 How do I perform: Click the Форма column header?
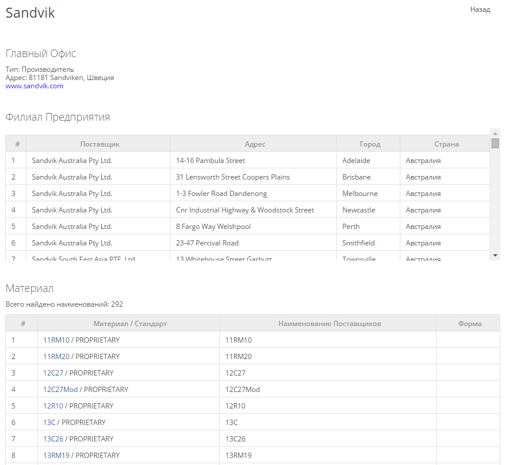(469, 323)
